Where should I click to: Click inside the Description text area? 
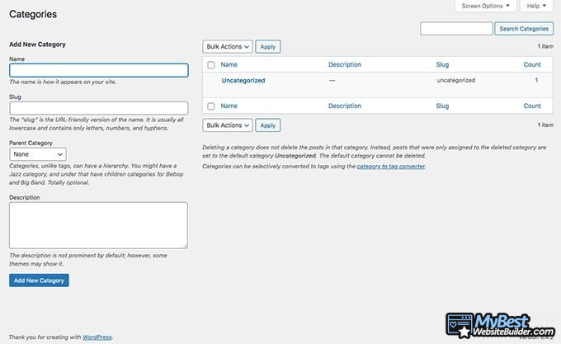click(x=98, y=224)
